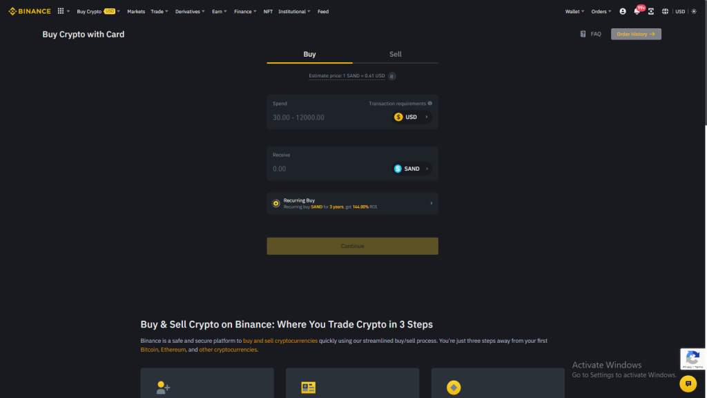Open the Derivatives menu
This screenshot has width=707, height=398.
(189, 11)
